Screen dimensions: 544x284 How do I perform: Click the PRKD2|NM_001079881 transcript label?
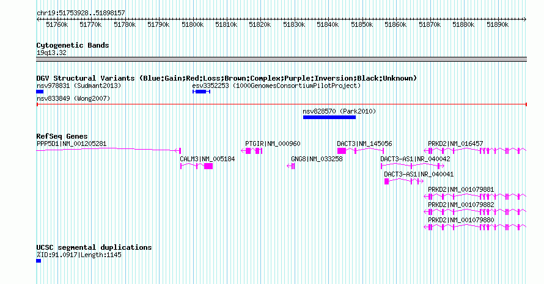click(x=461, y=189)
